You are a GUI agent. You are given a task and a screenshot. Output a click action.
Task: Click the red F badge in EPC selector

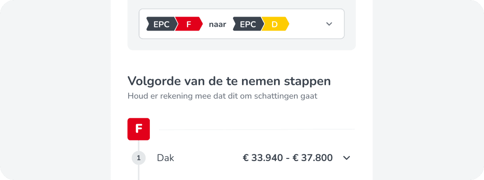[189, 24]
